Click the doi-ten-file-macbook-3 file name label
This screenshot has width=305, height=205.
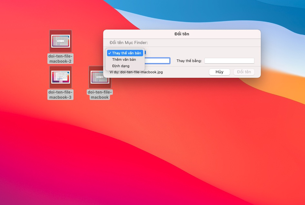pyautogui.click(x=60, y=95)
